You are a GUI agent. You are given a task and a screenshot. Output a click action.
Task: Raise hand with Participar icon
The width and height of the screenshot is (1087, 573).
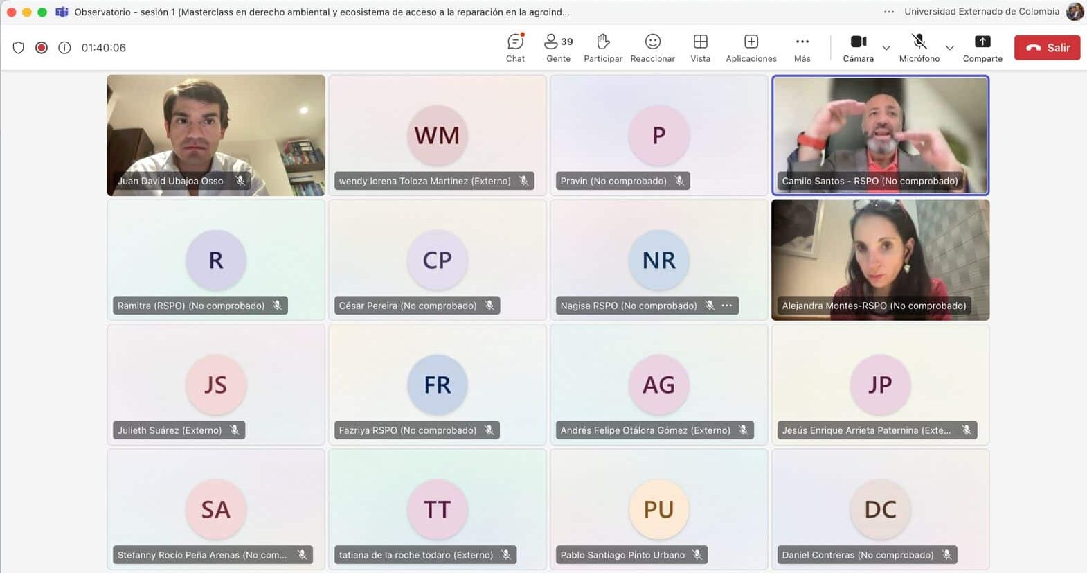pos(602,48)
